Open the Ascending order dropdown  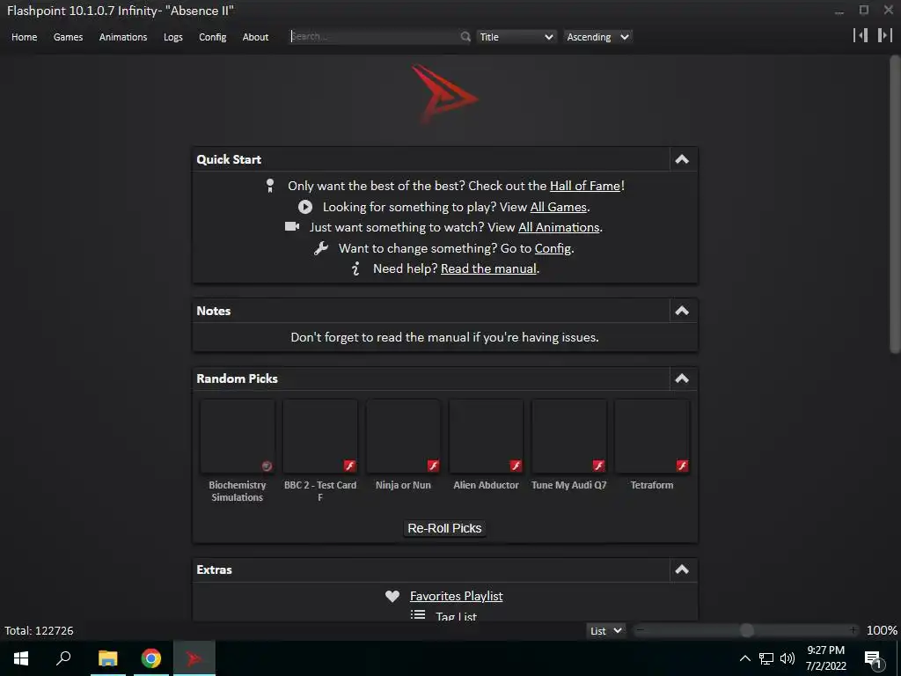(x=597, y=37)
